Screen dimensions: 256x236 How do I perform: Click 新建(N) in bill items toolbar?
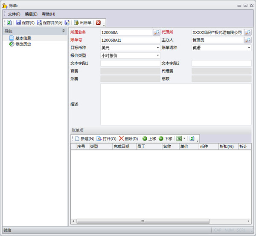click(85, 139)
